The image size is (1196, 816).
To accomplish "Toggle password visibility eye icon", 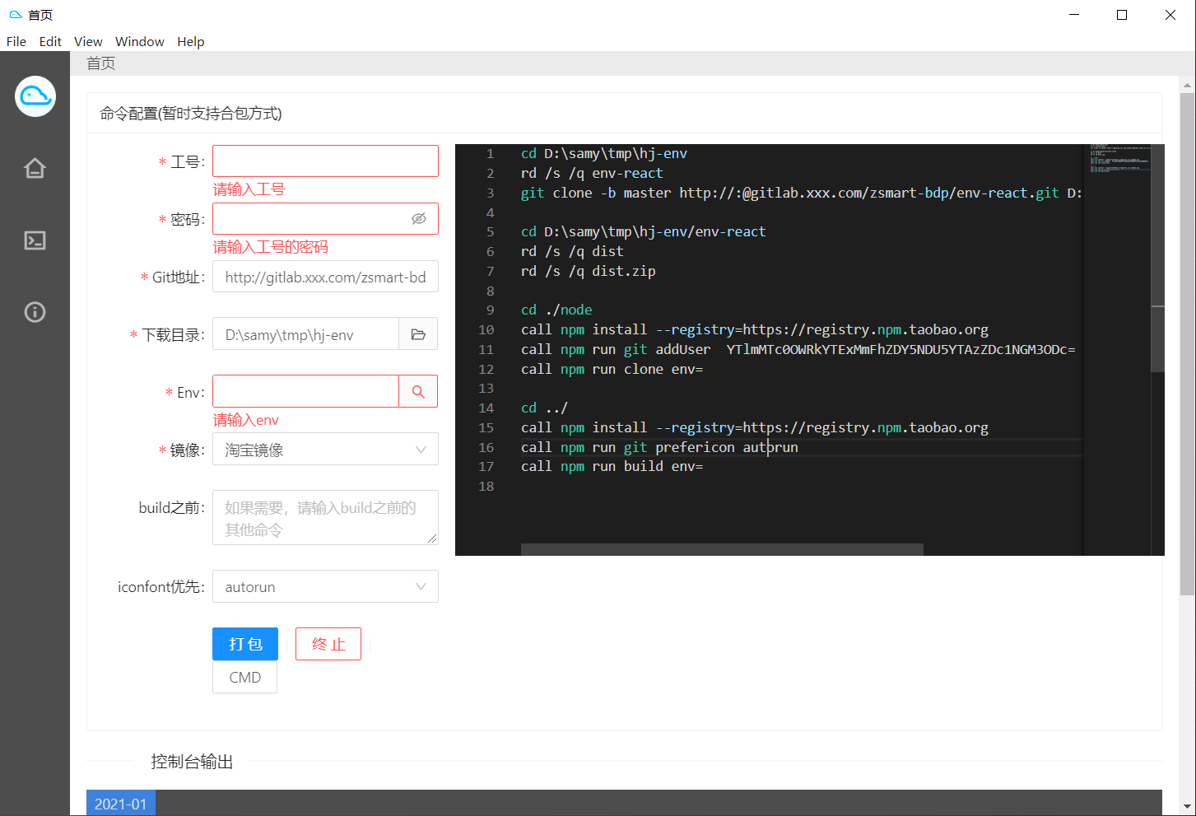I will (x=419, y=219).
